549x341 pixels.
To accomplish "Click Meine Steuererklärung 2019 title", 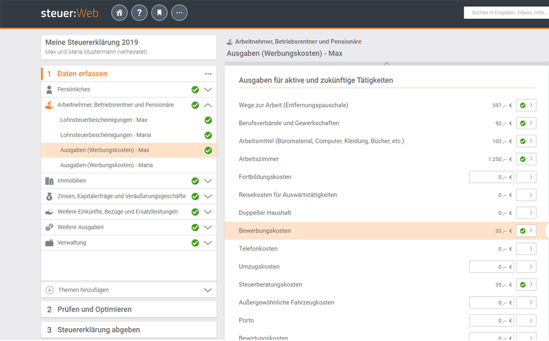I will [x=91, y=42].
